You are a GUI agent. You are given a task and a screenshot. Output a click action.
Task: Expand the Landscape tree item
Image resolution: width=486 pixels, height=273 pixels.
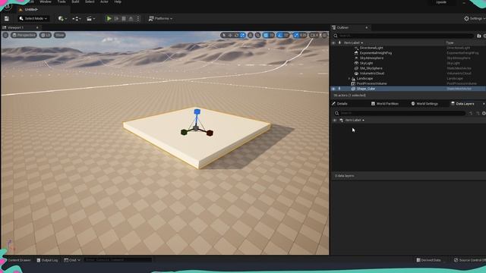(349, 79)
